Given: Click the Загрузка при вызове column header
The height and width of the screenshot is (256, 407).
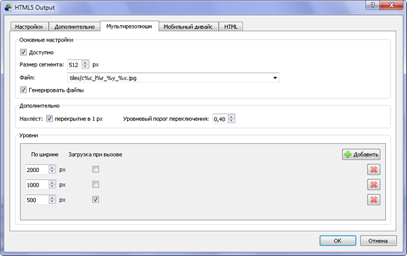Looking at the screenshot, I should (95, 155).
